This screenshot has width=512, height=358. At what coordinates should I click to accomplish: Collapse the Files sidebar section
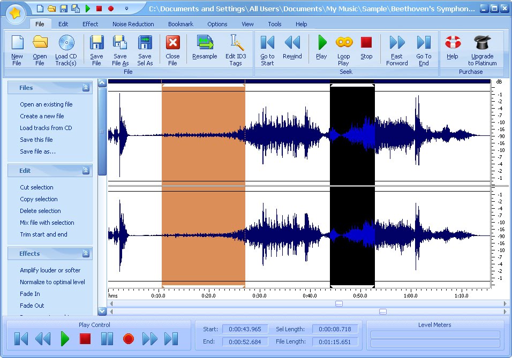pyautogui.click(x=86, y=88)
